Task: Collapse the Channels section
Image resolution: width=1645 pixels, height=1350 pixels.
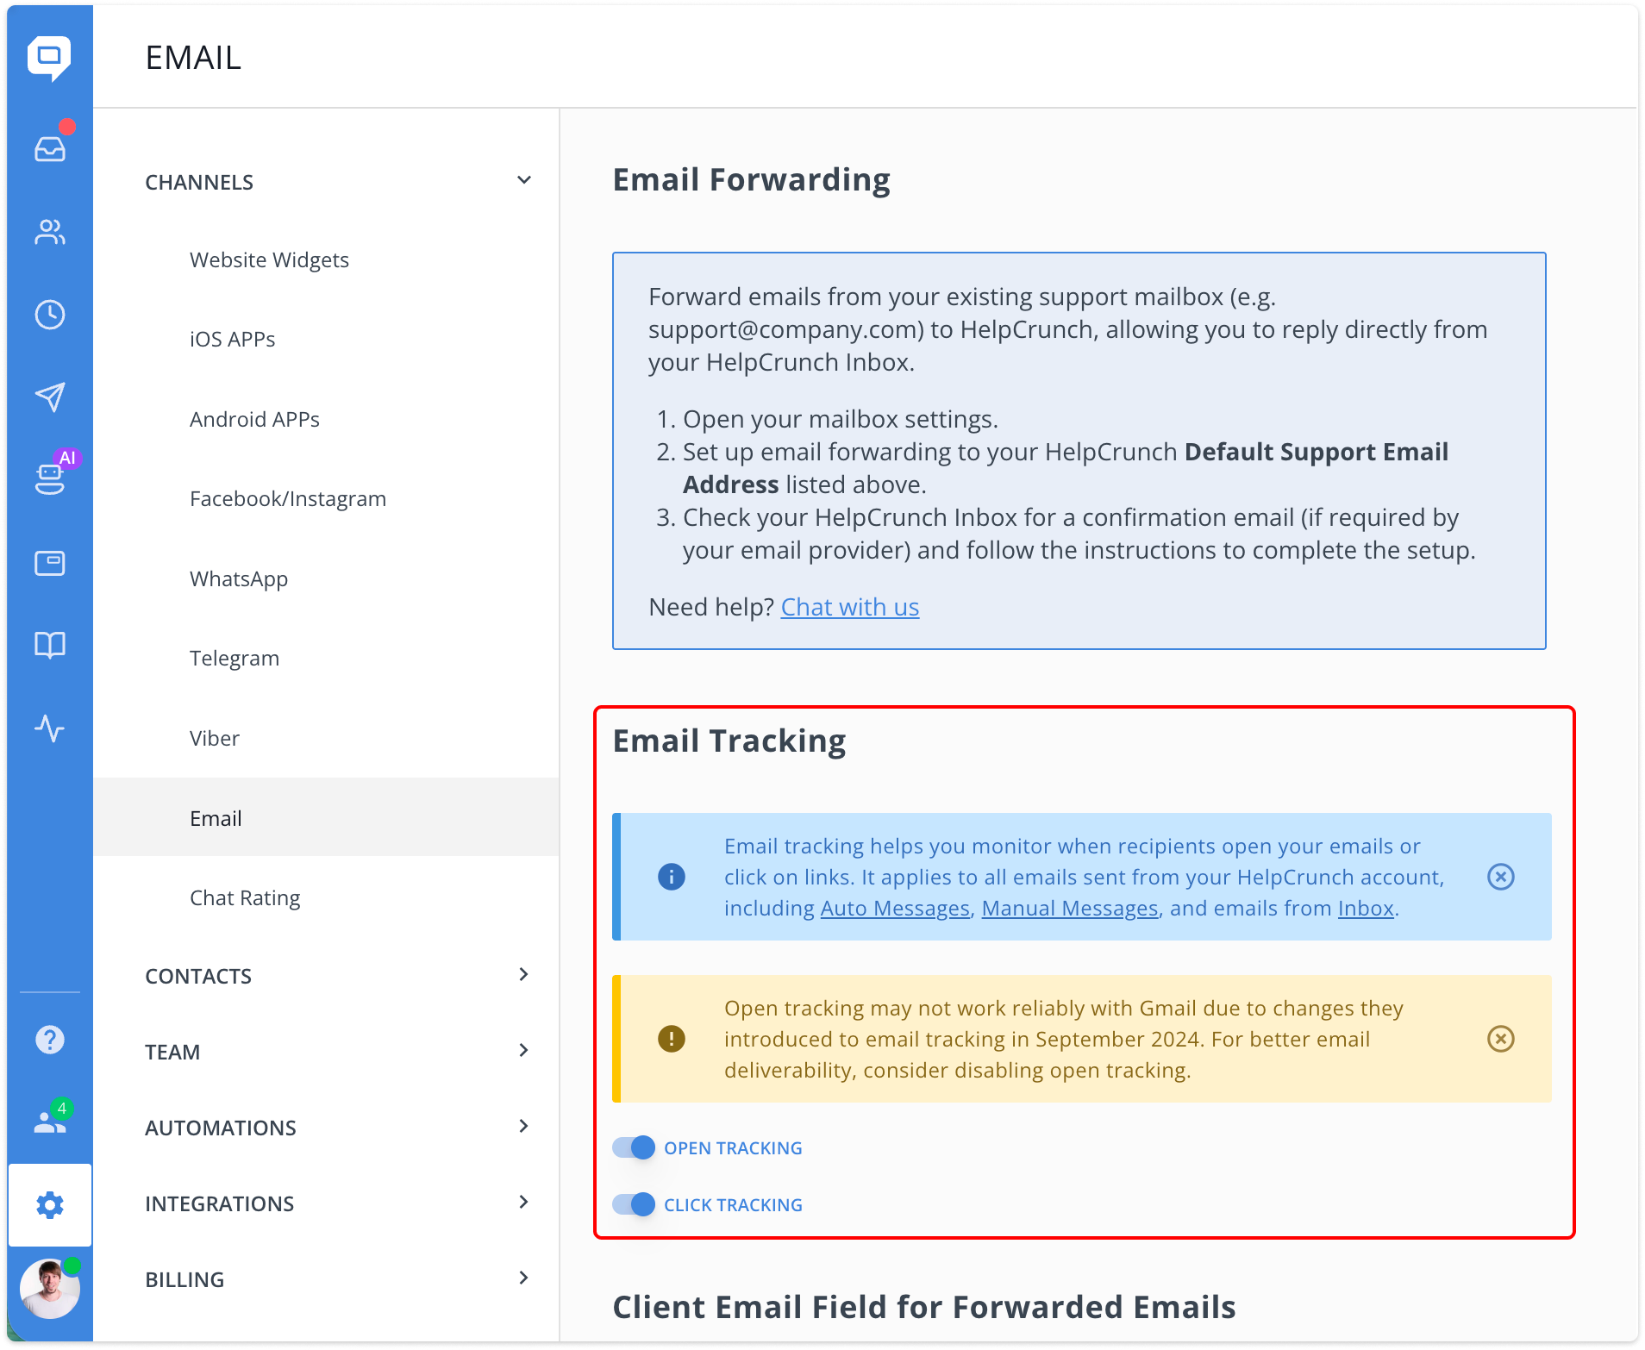Action: pyautogui.click(x=523, y=179)
